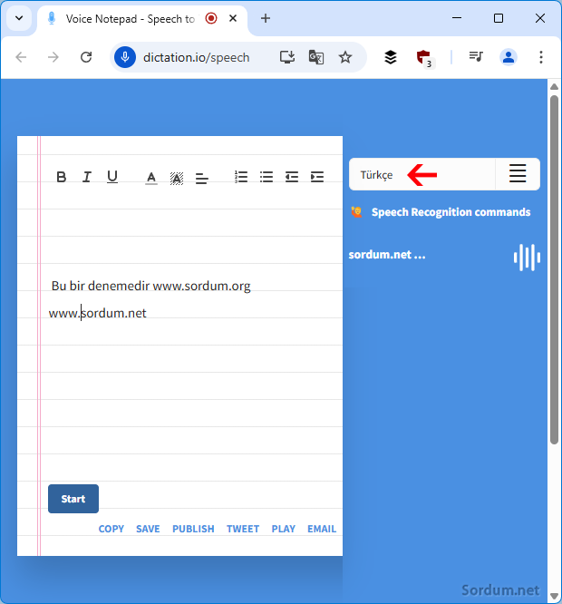The width and height of the screenshot is (562, 604).
Task: Open the Türkçe language selector
Action: (421, 174)
